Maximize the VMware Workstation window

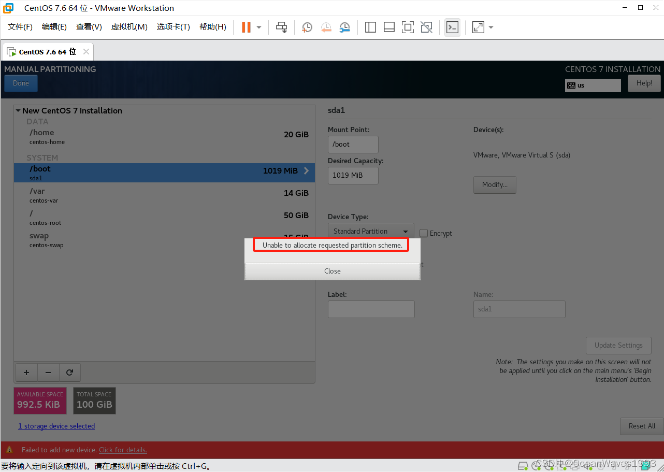[x=640, y=8]
